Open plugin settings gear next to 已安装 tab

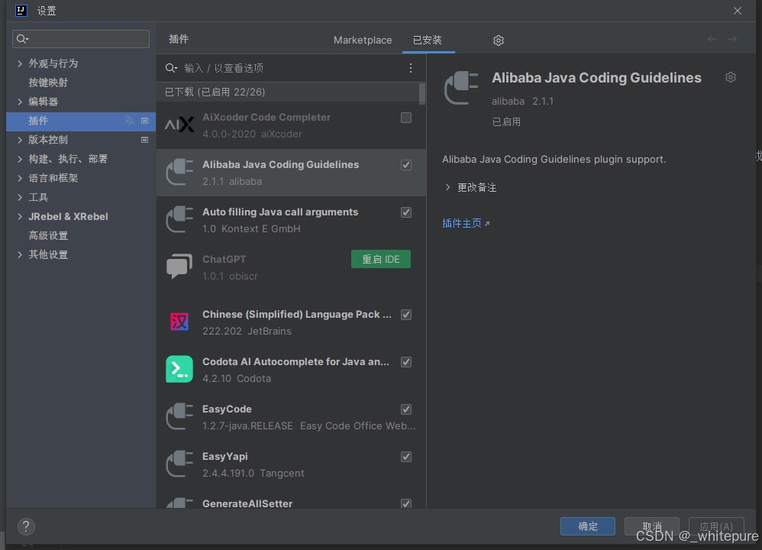click(x=498, y=40)
